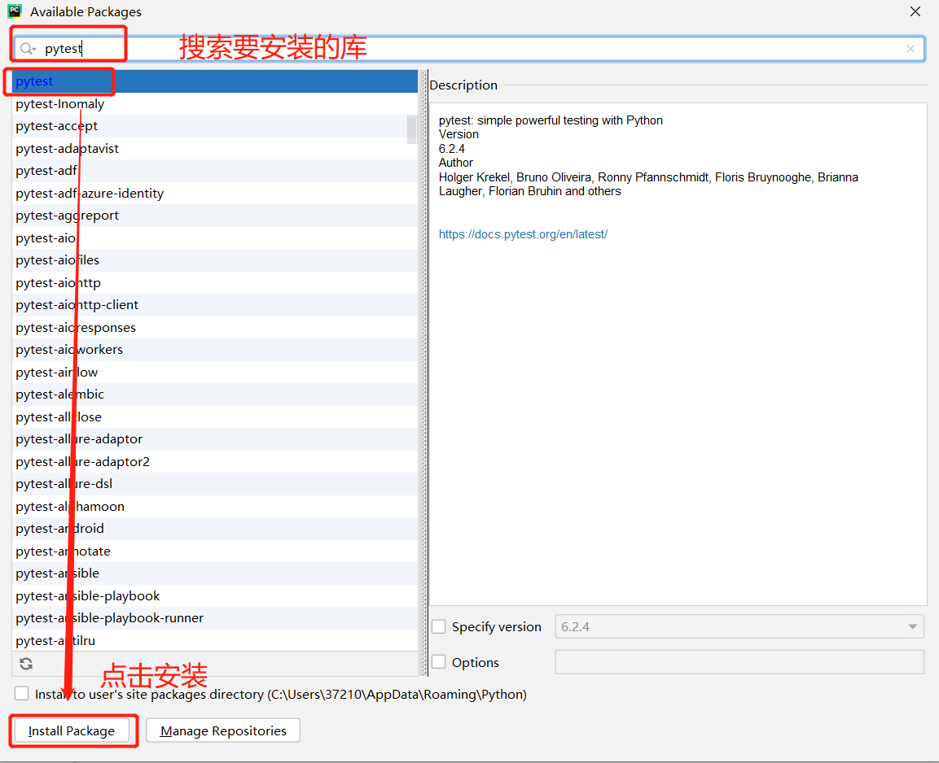The width and height of the screenshot is (939, 763).
Task: Click the Manage Repositories button
Action: [223, 730]
